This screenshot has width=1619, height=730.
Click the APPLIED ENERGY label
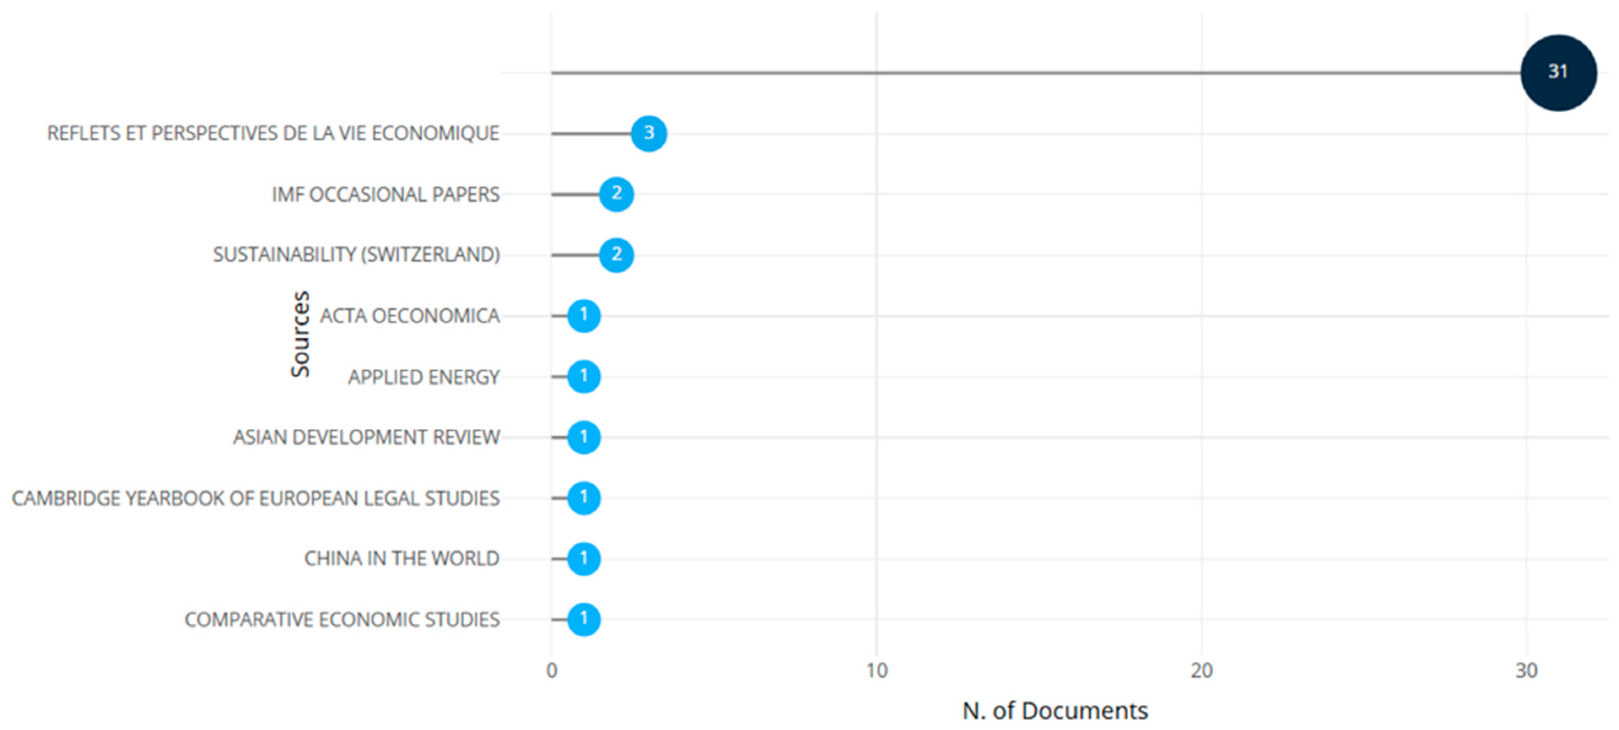point(424,377)
